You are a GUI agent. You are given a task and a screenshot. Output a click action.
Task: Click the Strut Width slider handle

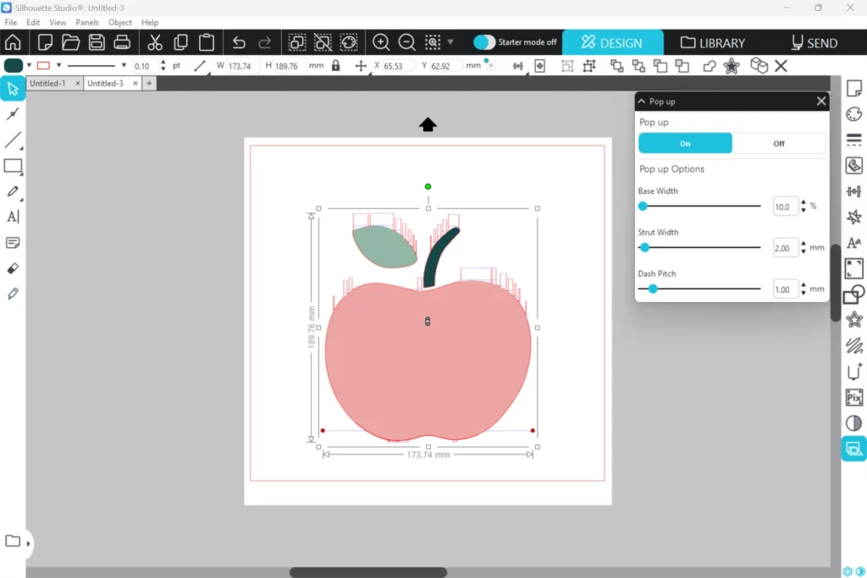644,247
